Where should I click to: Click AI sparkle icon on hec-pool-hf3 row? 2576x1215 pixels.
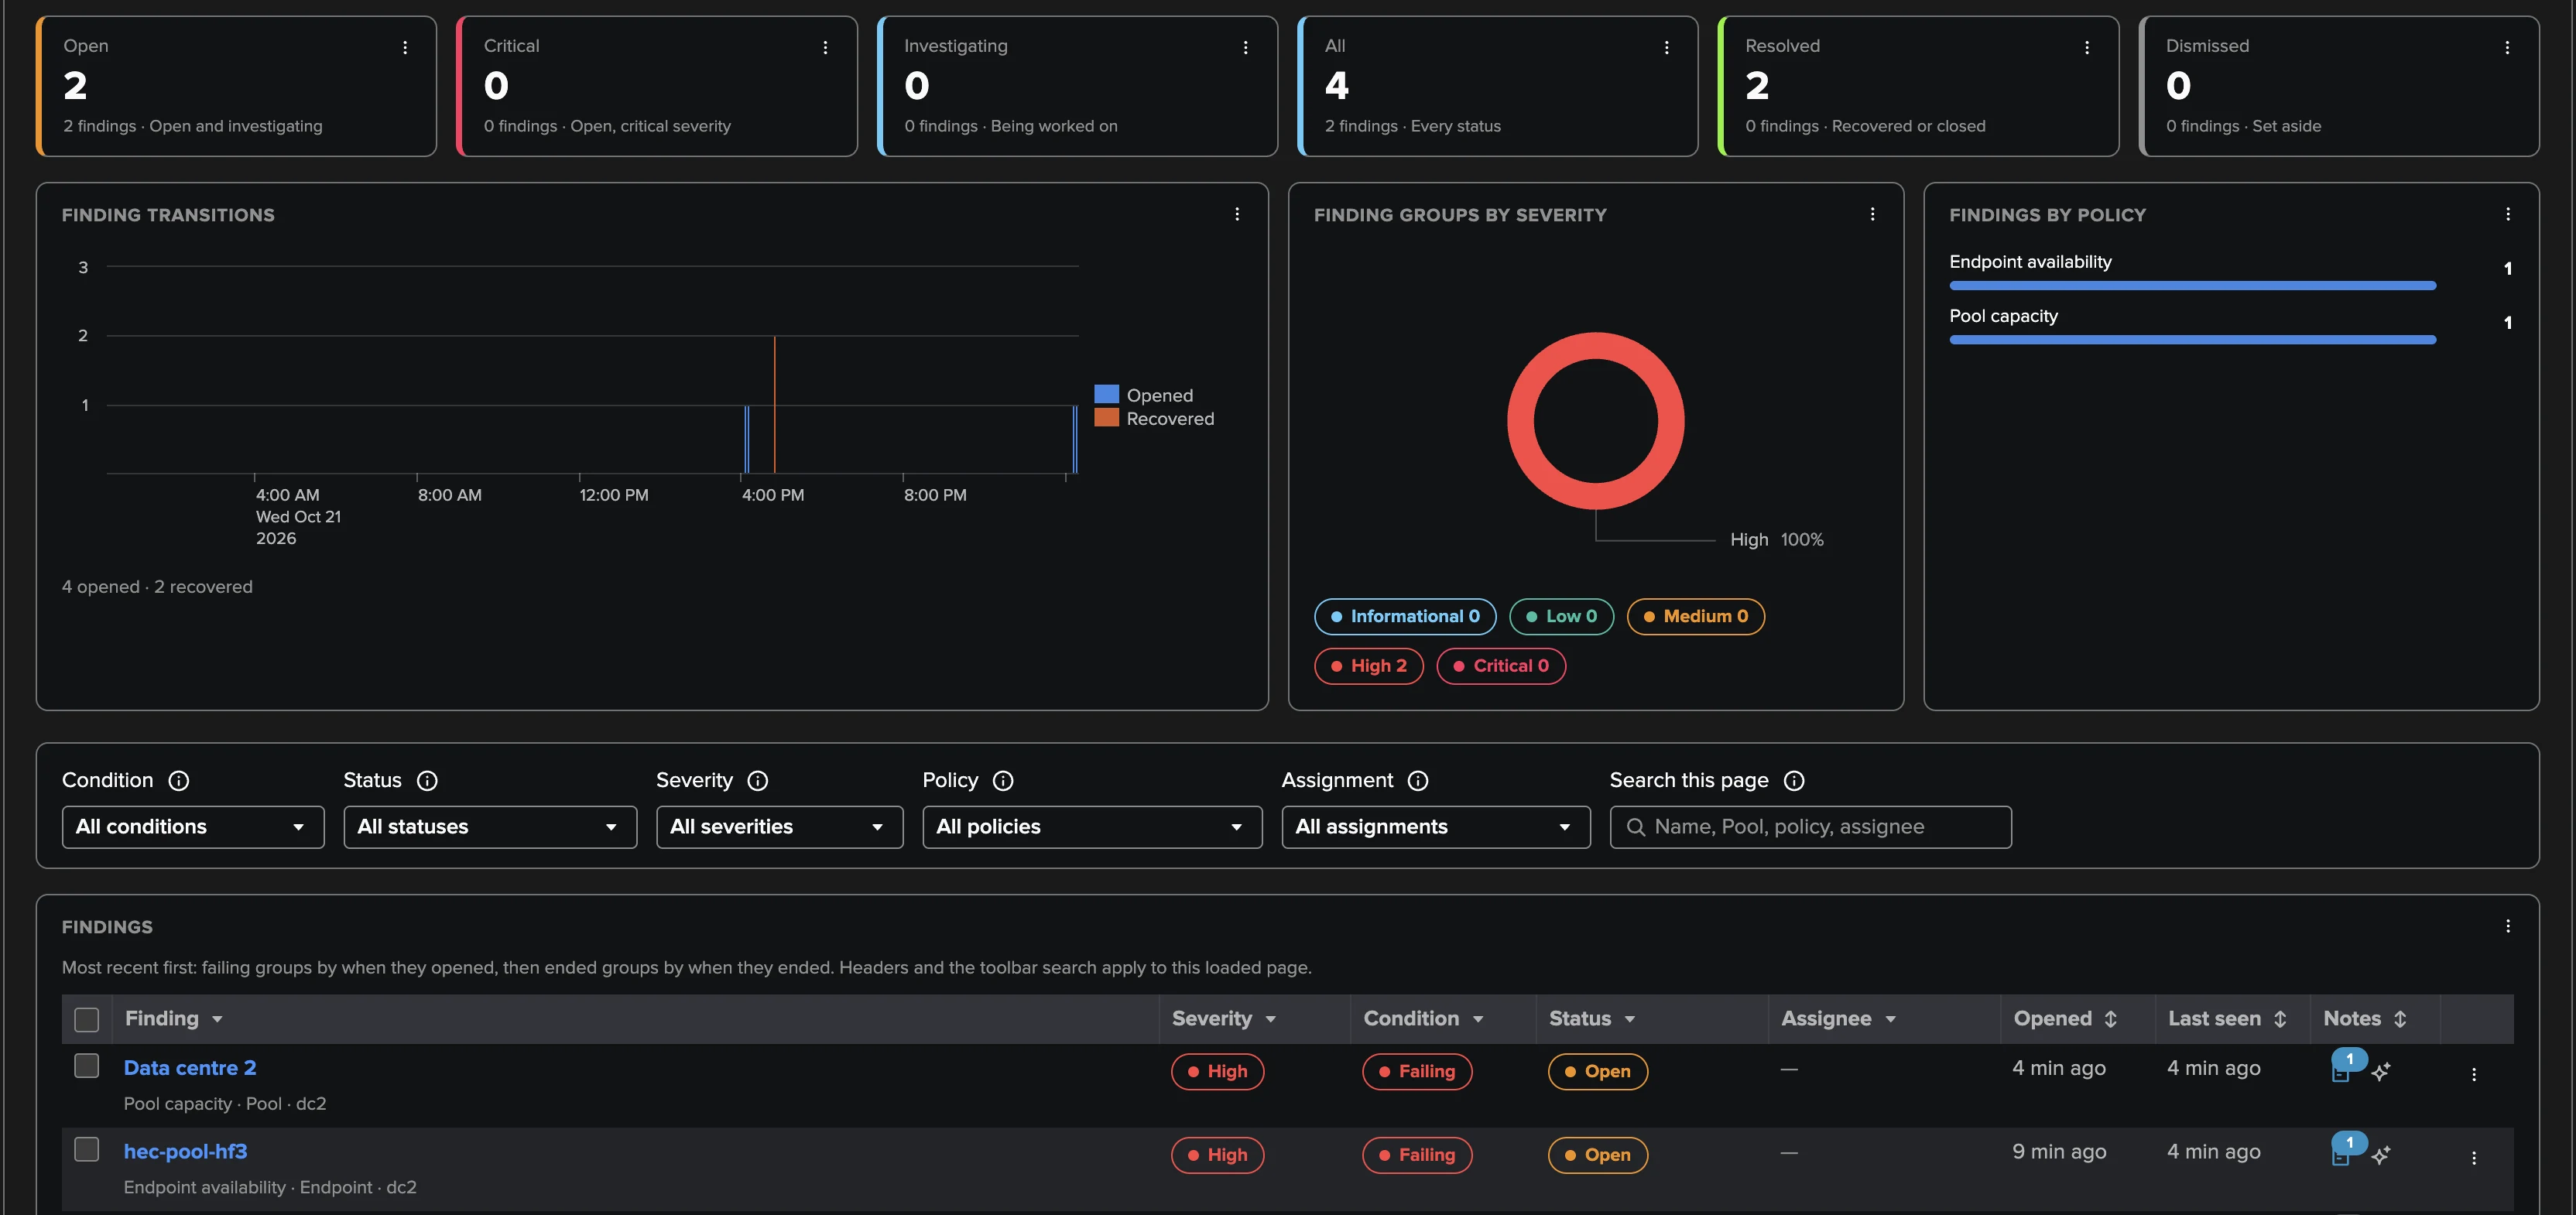pyautogui.click(x=2381, y=1155)
